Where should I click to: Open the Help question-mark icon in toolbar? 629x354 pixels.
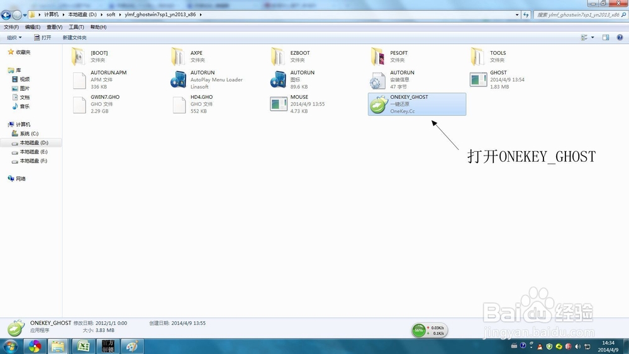(x=620, y=37)
